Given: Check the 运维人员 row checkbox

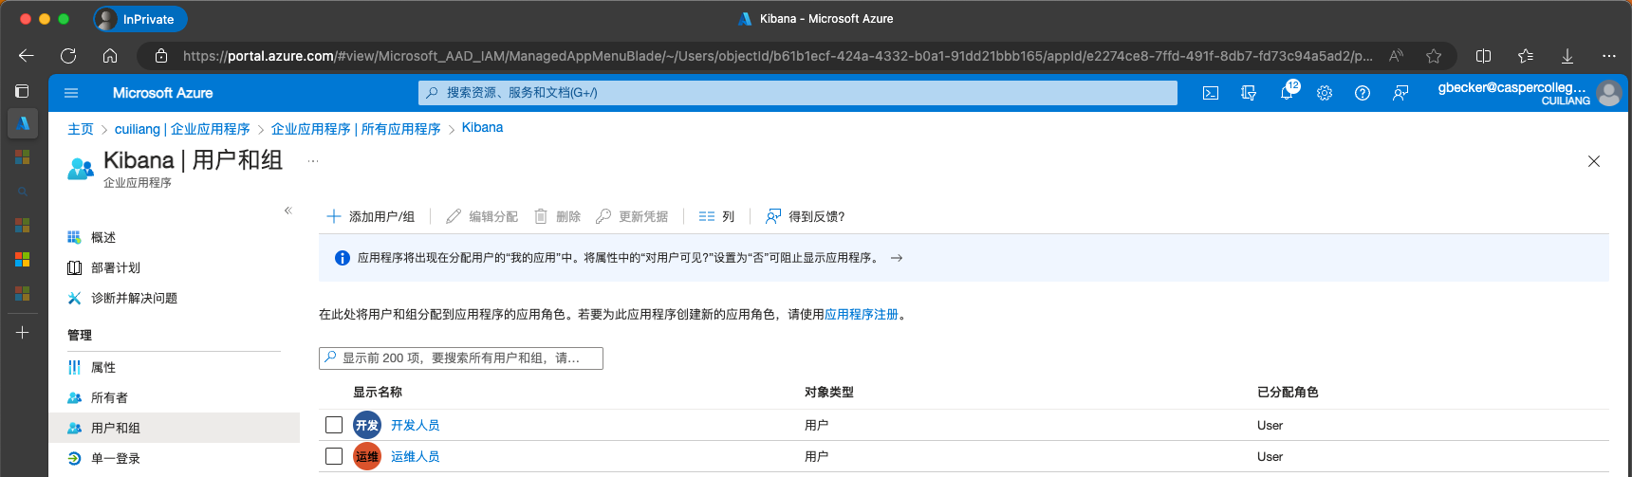Looking at the screenshot, I should pos(334,456).
